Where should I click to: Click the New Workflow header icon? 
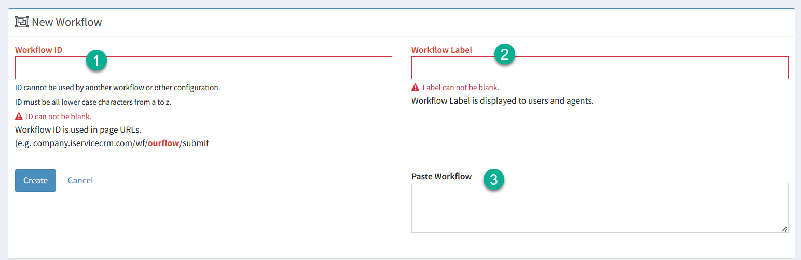click(x=22, y=22)
